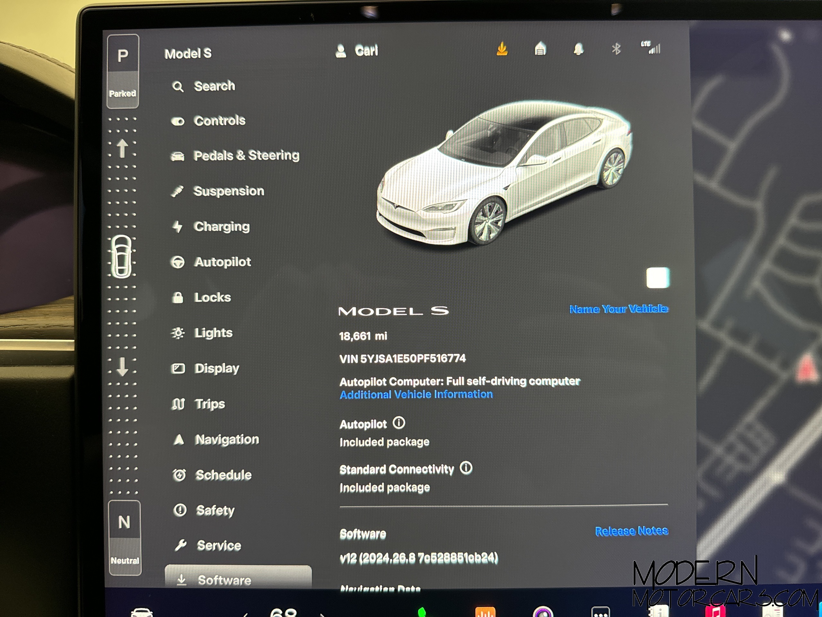This screenshot has height=617, width=822.
Task: Click software version v12 (2024.26.8 text
Action: click(x=419, y=558)
